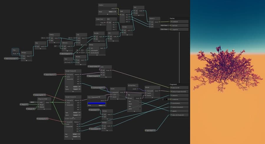Open the blue color swatch in Color node

click(x=96, y=103)
